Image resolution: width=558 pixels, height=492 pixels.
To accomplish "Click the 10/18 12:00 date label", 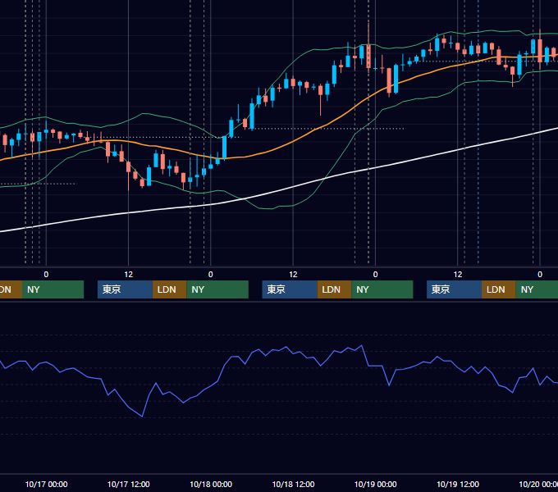I will tap(293, 484).
